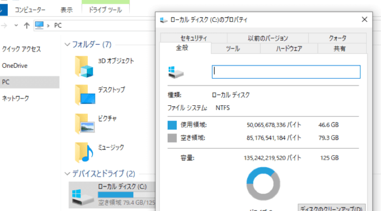Collapse the フォルダー (7) group
This screenshot has width=381, height=211.
click(66, 45)
